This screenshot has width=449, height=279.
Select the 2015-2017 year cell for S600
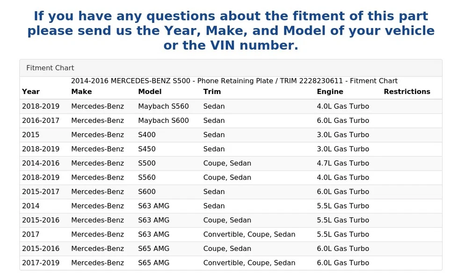pos(41,192)
